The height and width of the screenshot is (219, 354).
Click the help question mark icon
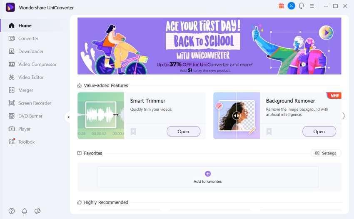12,211
